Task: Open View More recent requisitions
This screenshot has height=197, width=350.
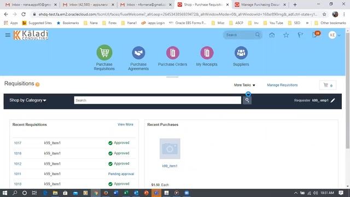Action: pos(125,124)
